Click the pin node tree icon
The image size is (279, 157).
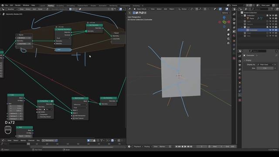tap(80, 9)
